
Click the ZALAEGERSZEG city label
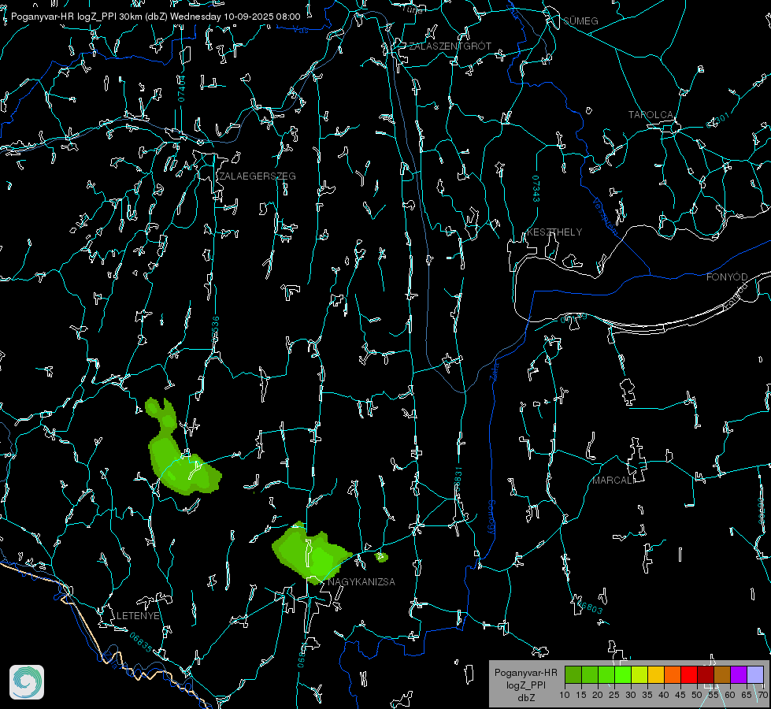point(258,176)
